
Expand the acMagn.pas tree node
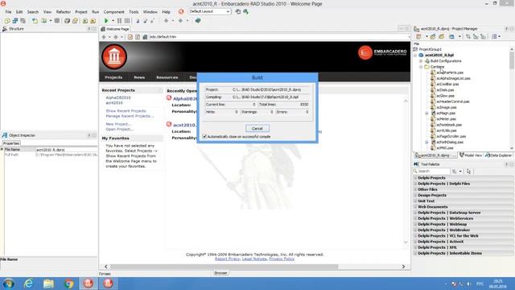point(426,113)
